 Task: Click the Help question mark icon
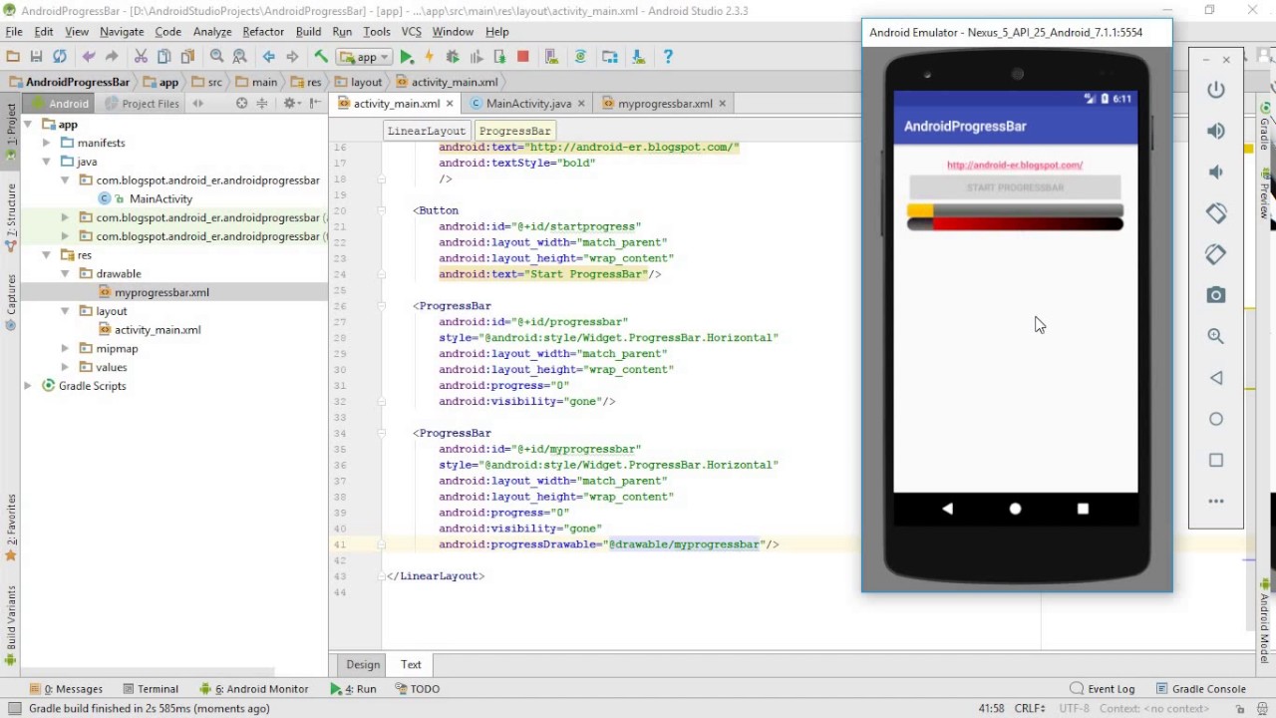668,57
